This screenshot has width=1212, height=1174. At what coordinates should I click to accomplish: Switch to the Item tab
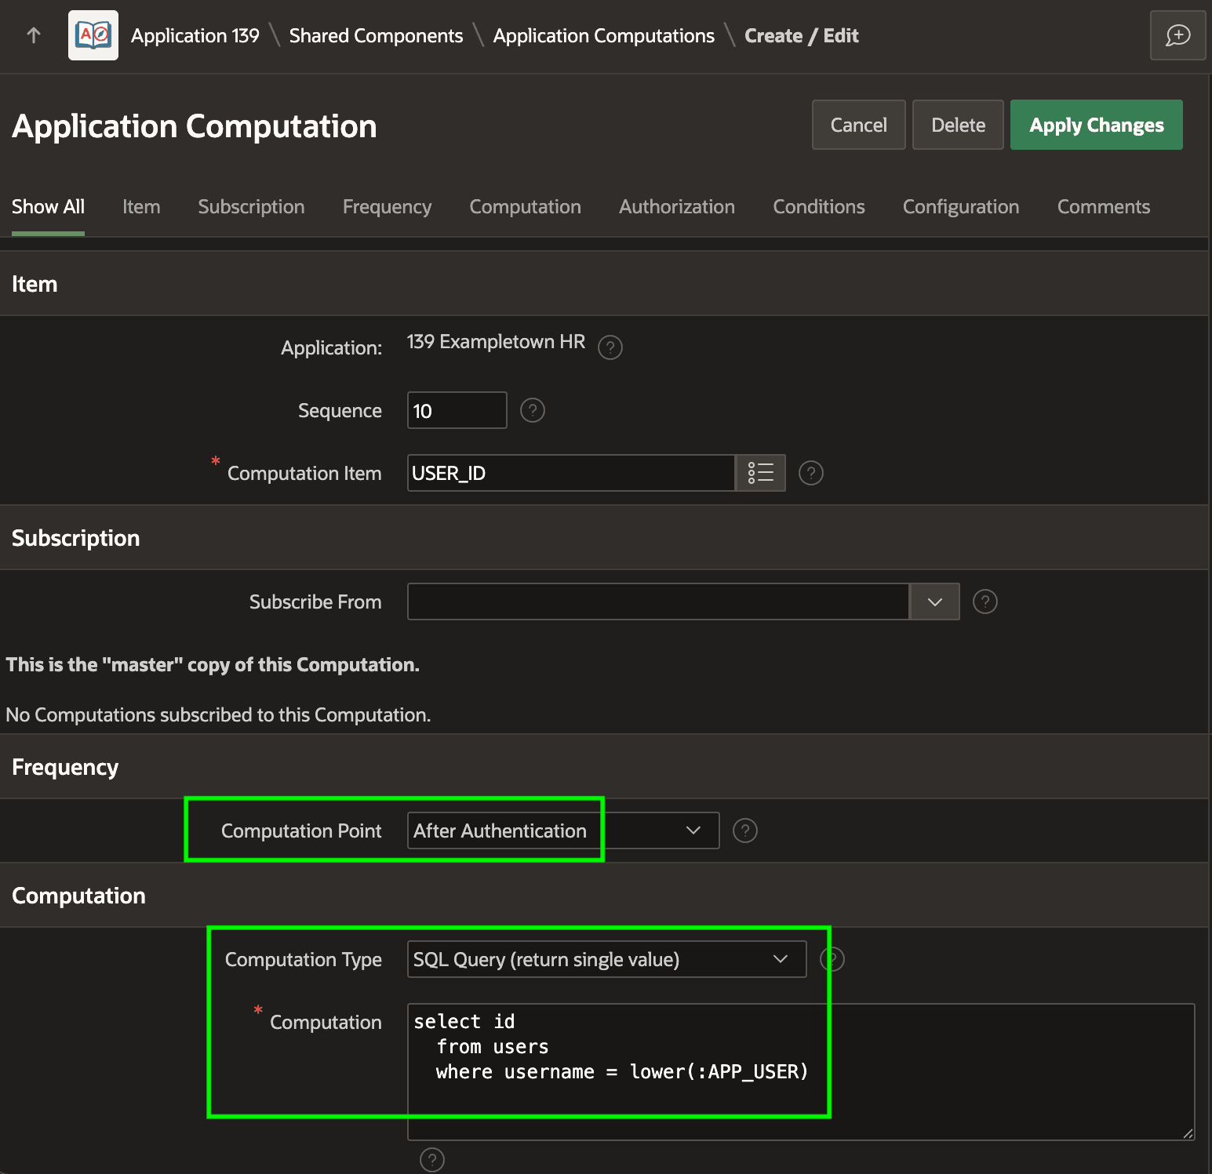point(141,207)
